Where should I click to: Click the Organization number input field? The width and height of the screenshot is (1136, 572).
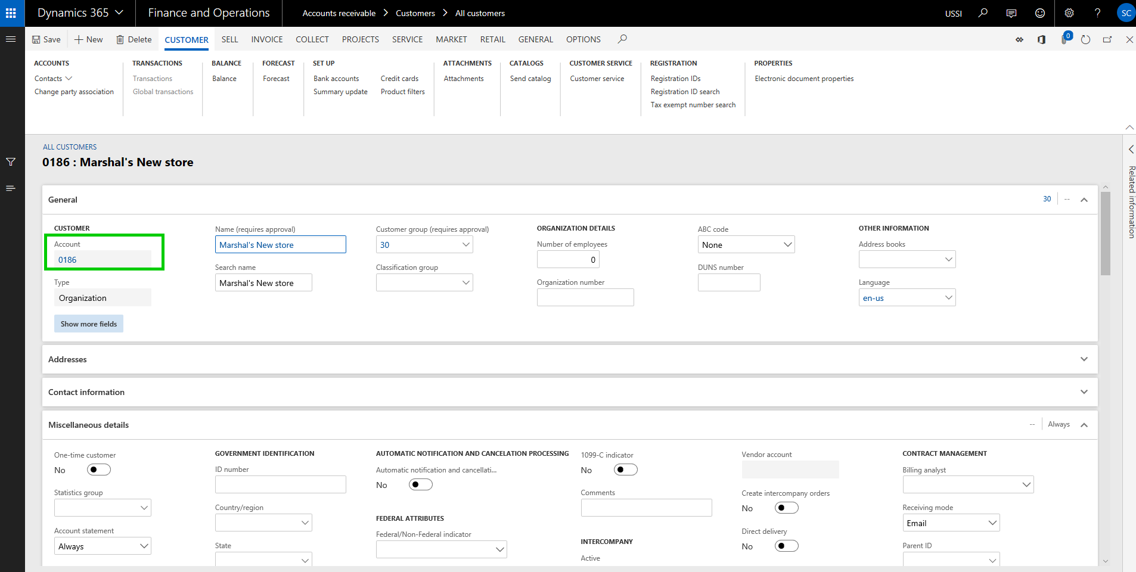585,297
